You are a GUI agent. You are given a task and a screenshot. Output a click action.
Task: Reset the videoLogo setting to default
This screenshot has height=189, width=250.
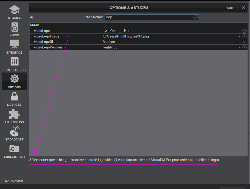point(244,31)
